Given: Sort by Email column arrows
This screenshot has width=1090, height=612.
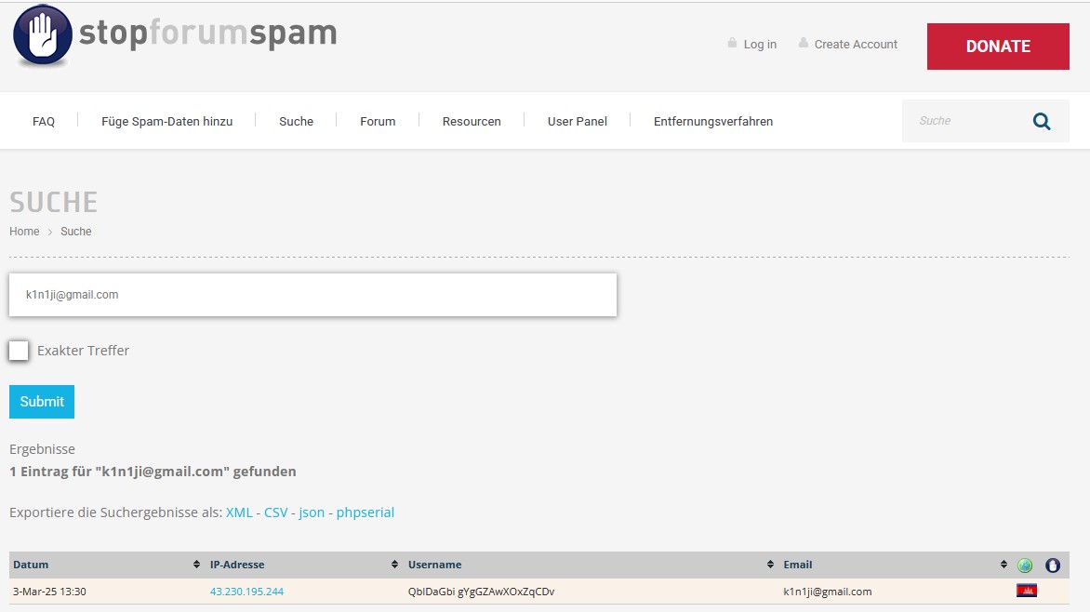Looking at the screenshot, I should click(x=1004, y=565).
